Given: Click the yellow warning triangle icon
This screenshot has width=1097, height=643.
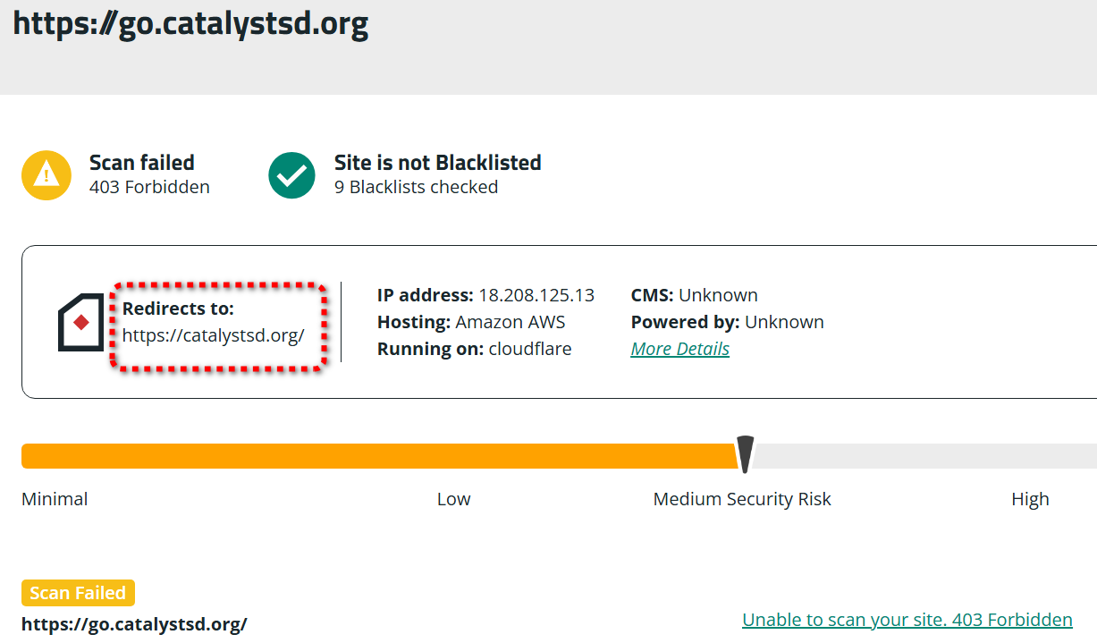Looking at the screenshot, I should tap(46, 175).
